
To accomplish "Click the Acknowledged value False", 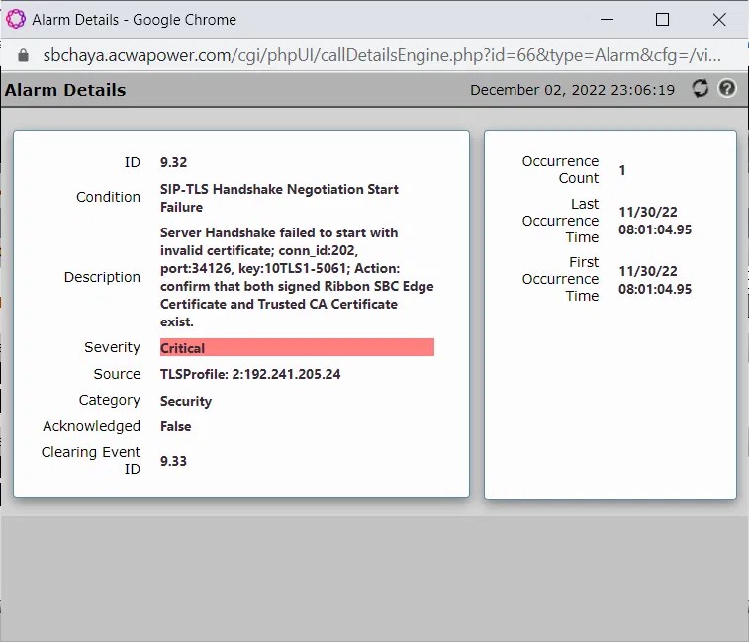I will [175, 426].
